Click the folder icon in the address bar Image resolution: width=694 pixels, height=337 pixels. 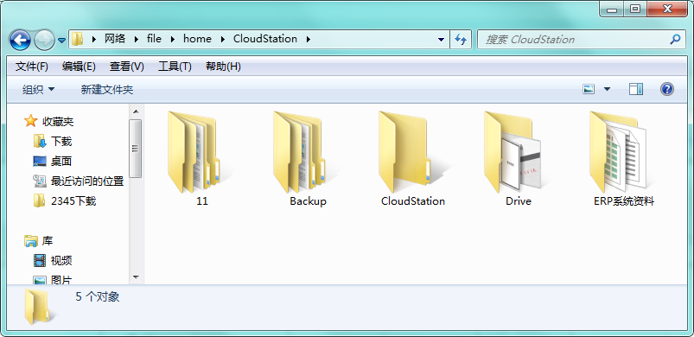pyautogui.click(x=78, y=39)
